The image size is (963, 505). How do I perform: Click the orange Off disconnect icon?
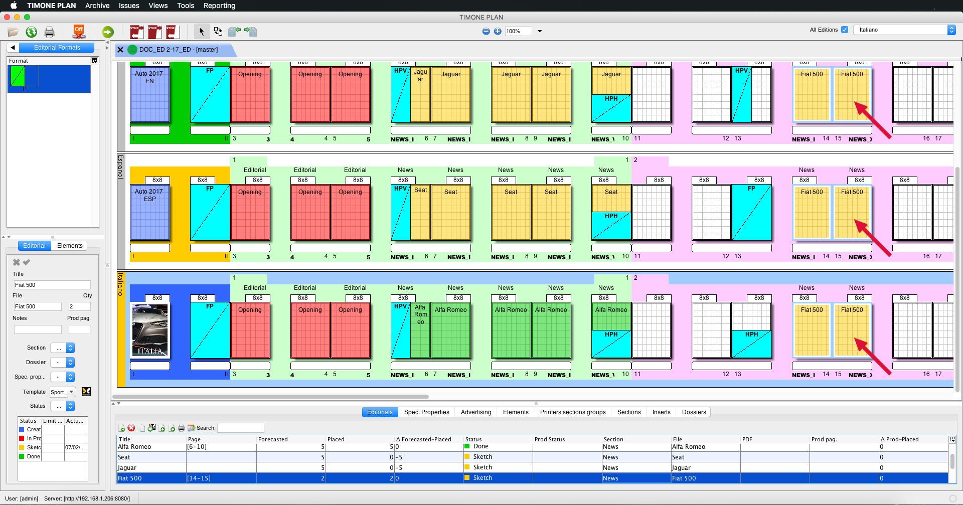pos(79,32)
